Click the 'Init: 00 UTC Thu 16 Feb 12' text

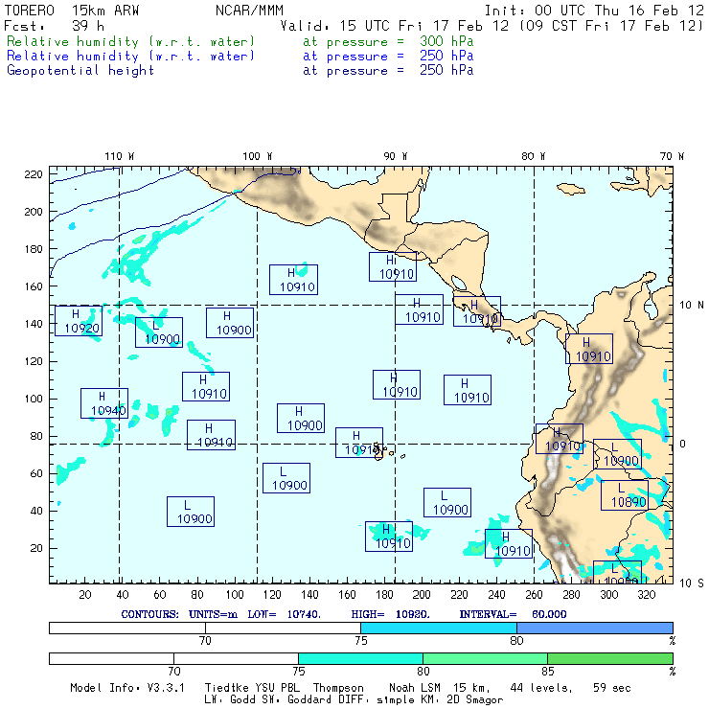click(x=594, y=11)
